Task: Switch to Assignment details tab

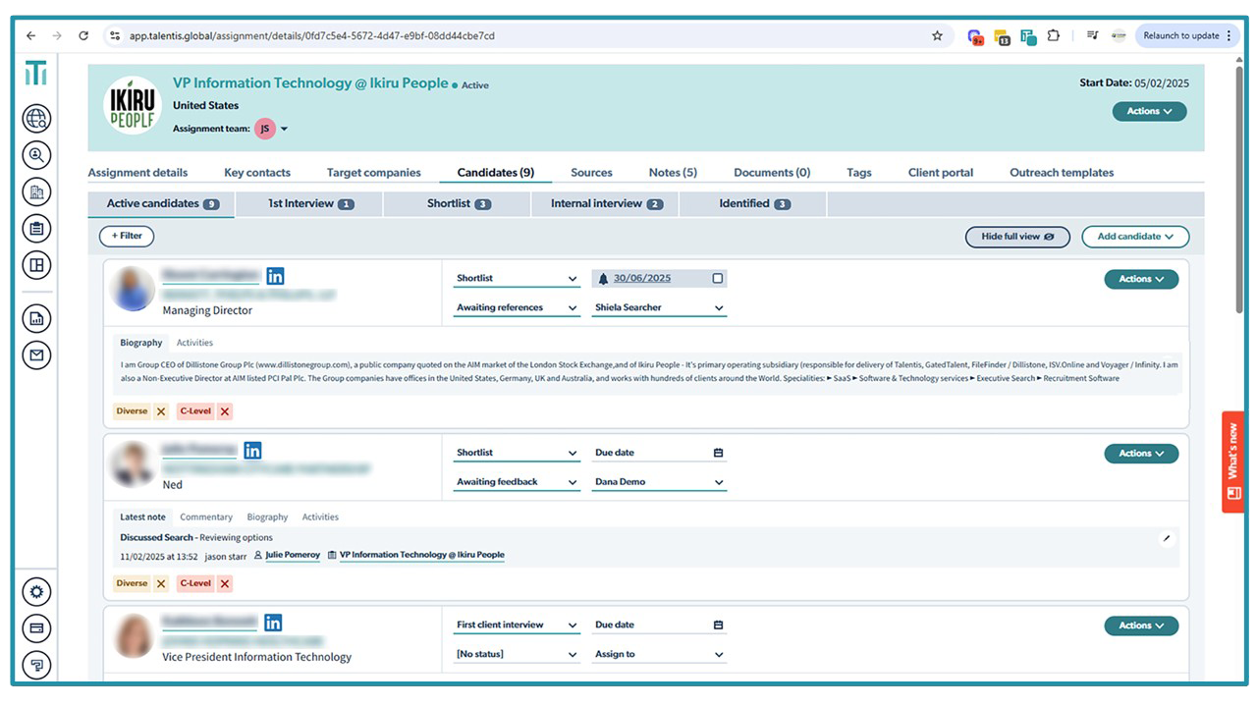Action: pyautogui.click(x=137, y=172)
